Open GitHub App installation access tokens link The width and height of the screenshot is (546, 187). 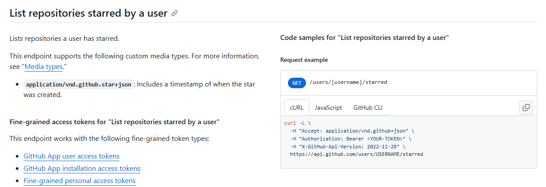(x=82, y=169)
